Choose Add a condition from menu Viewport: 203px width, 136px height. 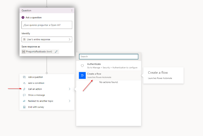36,83
